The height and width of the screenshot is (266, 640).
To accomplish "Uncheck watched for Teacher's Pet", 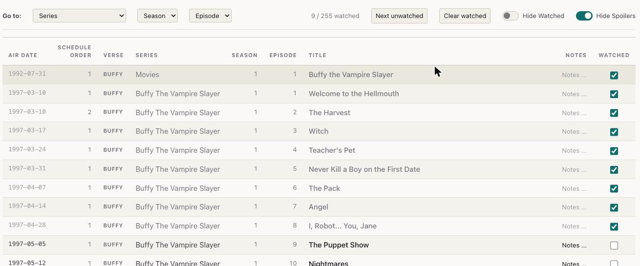I will coord(614,151).
